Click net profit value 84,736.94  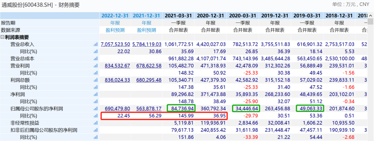pos(182,109)
